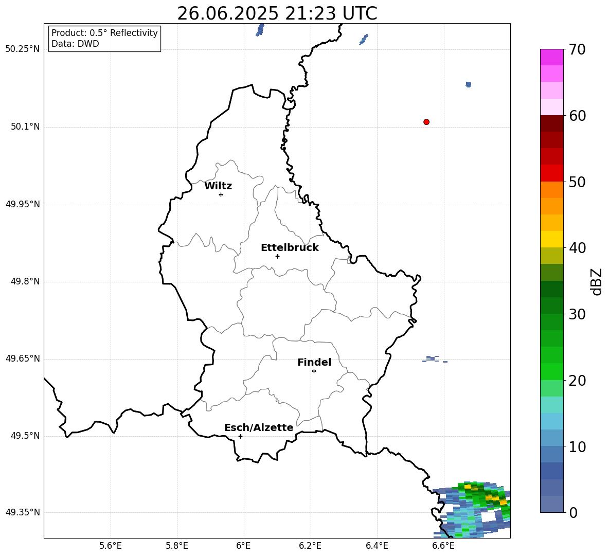Click the Findel station label
The height and width of the screenshot is (556, 609).
(314, 362)
